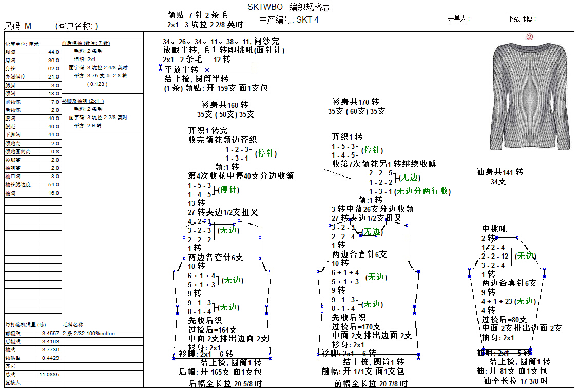Click the '放眼半转, 毛 1 转即挑吼(面针计)' line
The image size is (578, 391).
(x=224, y=50)
